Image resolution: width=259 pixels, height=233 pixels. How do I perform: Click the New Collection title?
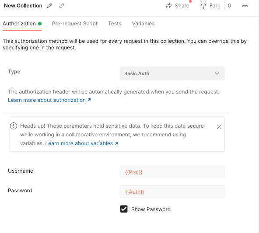23,6
